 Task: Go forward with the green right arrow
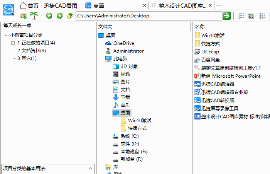click(59, 16)
